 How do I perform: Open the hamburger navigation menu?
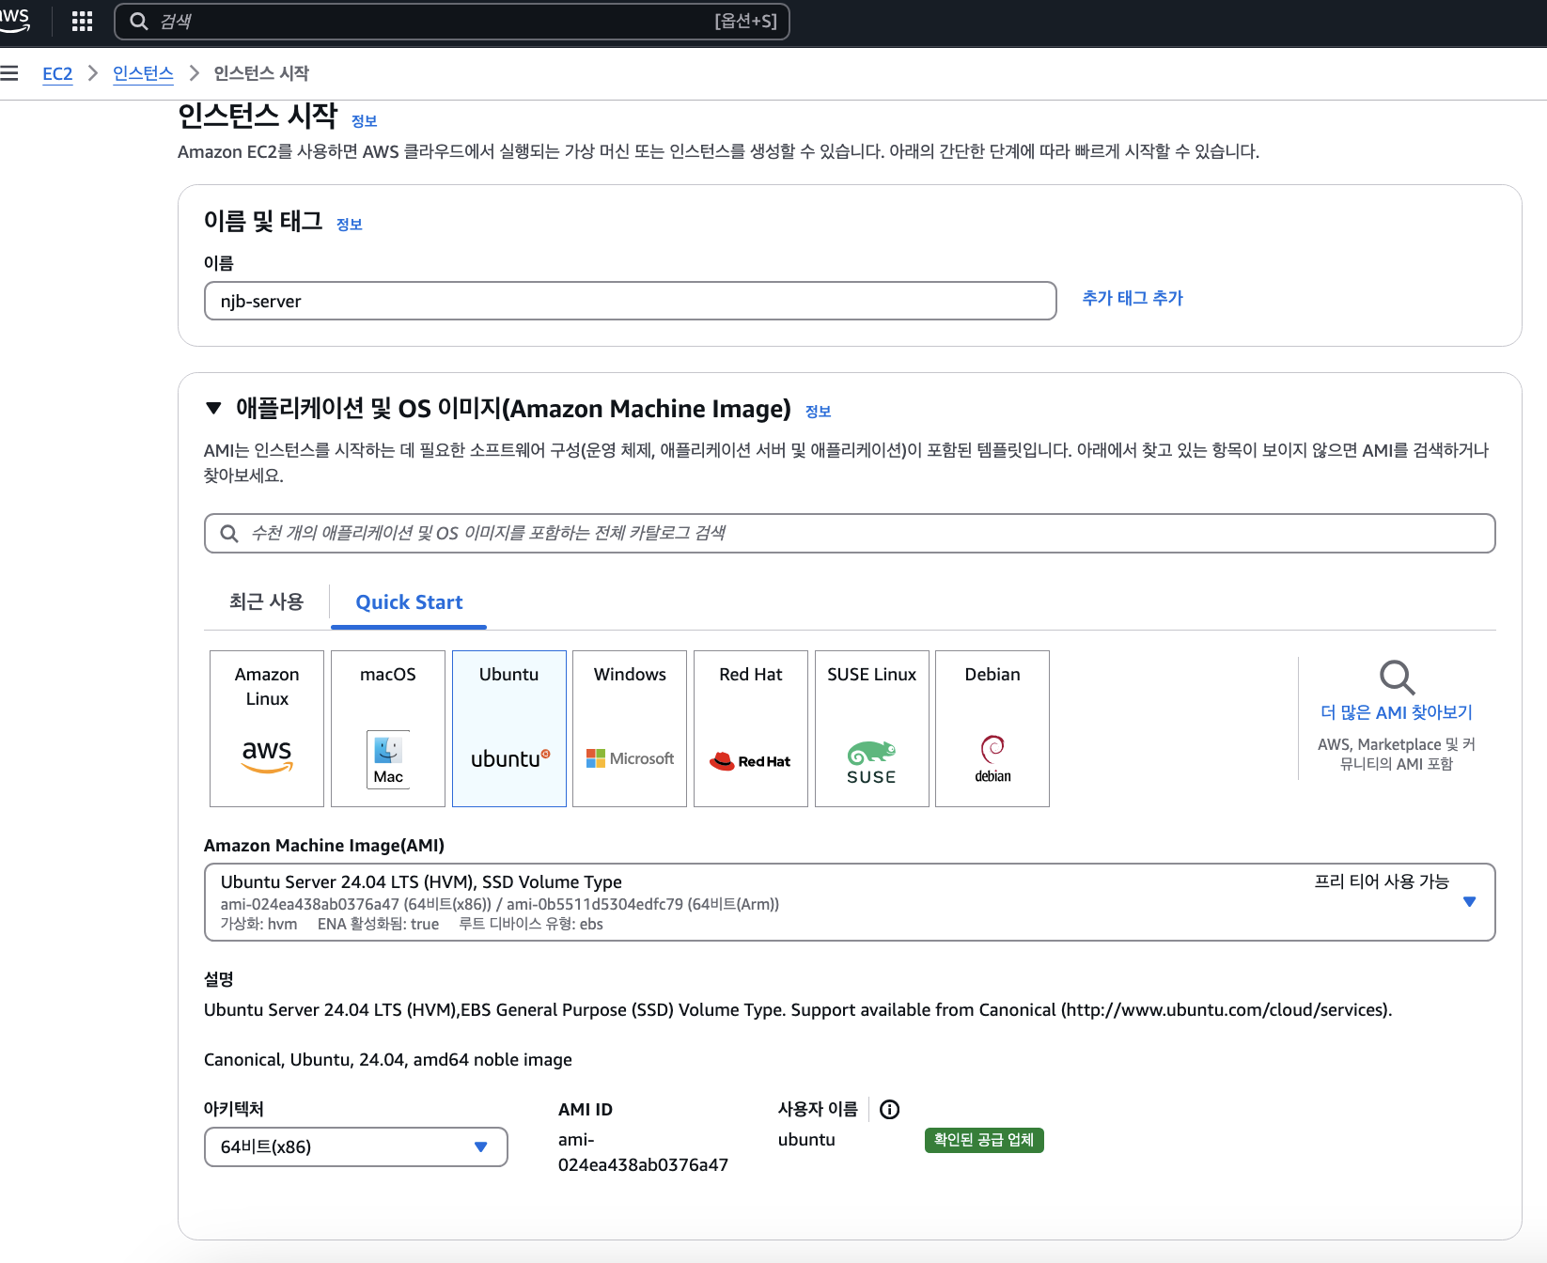coord(9,72)
